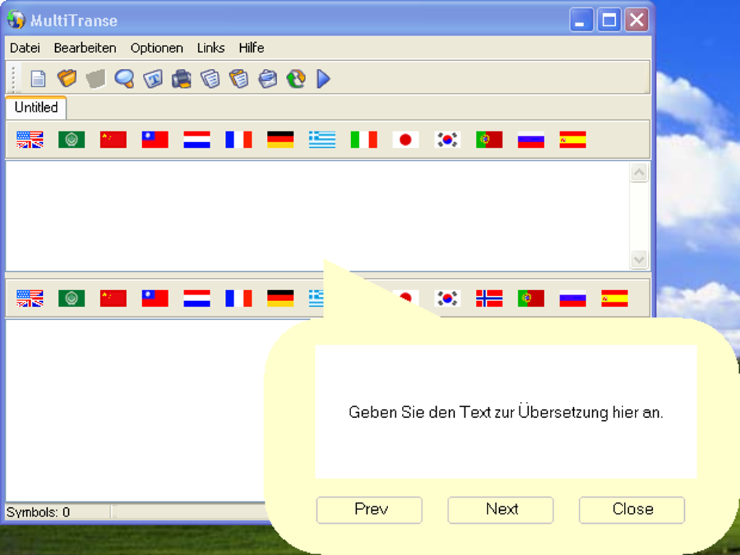Click the Close button in the tip balloon
Viewport: 740px width, 555px height.
631,510
